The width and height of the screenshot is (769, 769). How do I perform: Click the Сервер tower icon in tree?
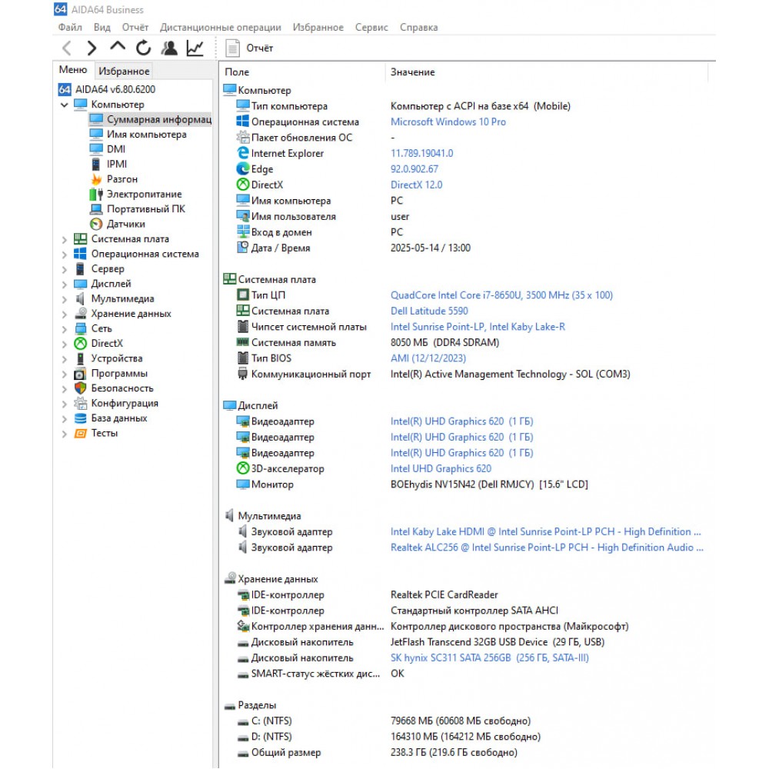(x=81, y=268)
